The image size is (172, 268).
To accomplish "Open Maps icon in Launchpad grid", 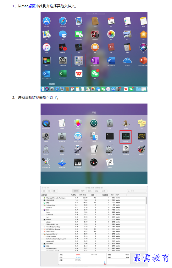I will (x=47, y=34).
